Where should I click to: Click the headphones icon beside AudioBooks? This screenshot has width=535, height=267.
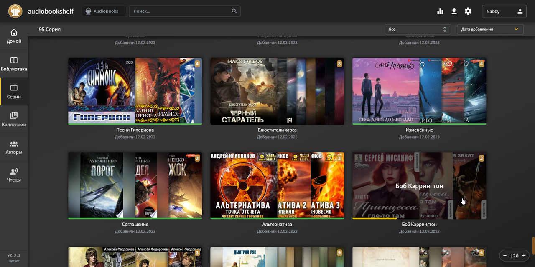(88, 12)
